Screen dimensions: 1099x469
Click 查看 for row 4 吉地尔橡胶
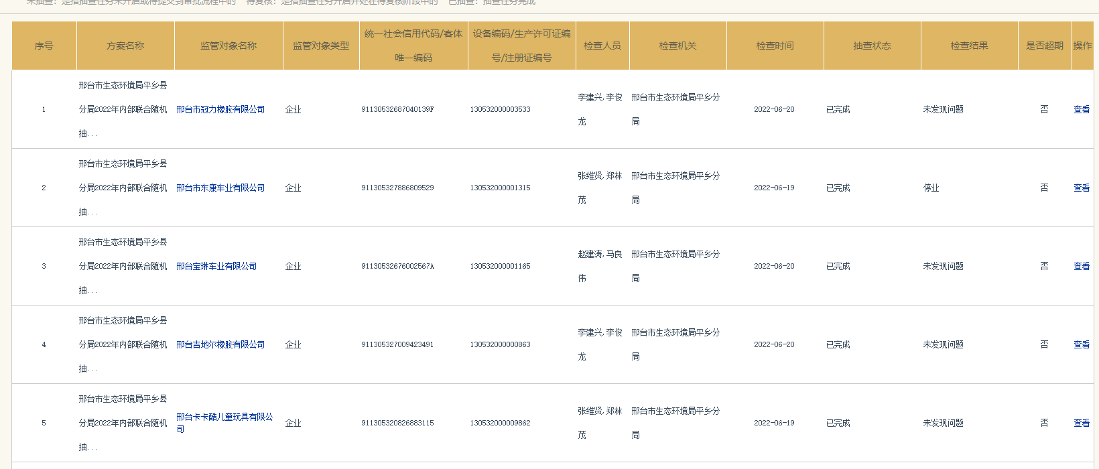(1082, 344)
